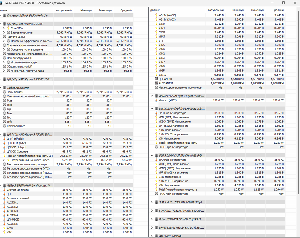Screen dimensions: 300x238
Task: Expand Drive: SSDPR-PX500-512-80 section
Action: coord(152,228)
